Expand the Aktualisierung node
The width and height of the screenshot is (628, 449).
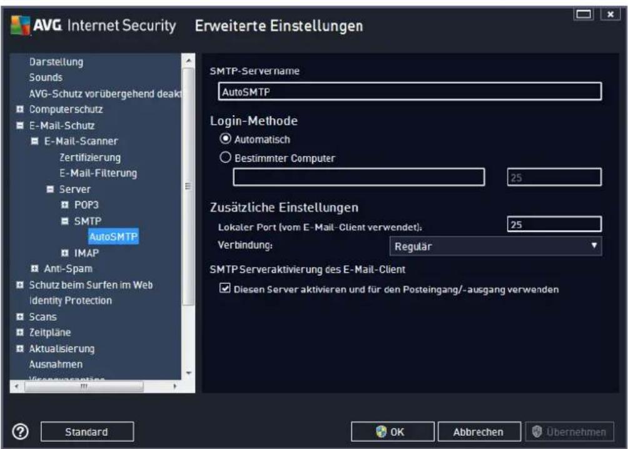[x=19, y=348]
